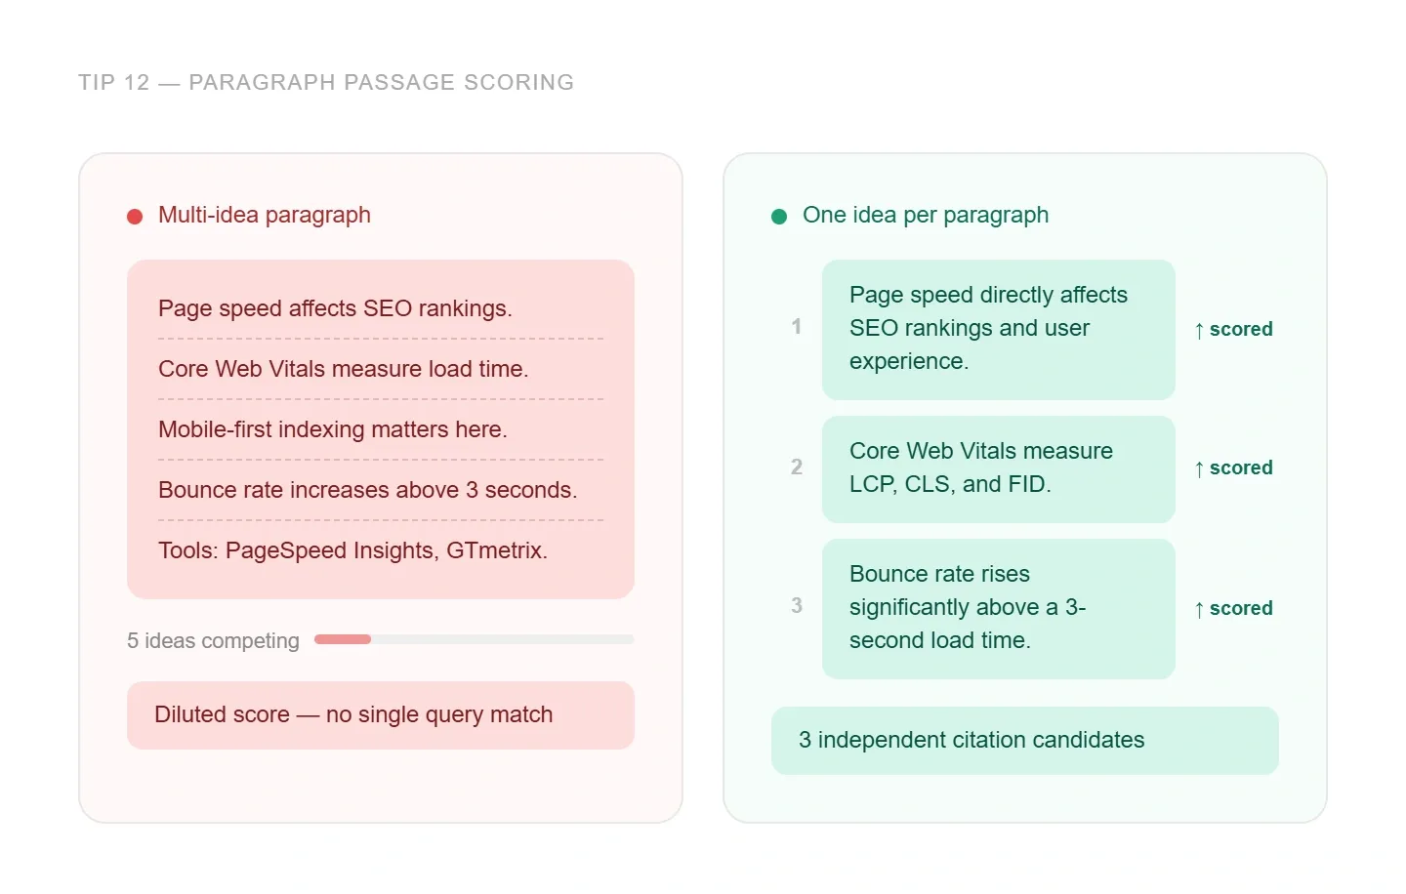The image size is (1406, 894).
Task: Click the 3 independent citation candidates box
Action: (1024, 741)
